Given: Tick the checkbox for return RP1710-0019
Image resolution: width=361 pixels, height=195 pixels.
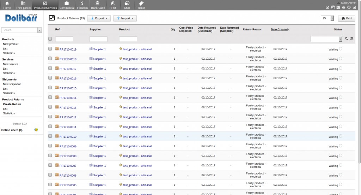Looking at the screenshot, I should [50, 49].
